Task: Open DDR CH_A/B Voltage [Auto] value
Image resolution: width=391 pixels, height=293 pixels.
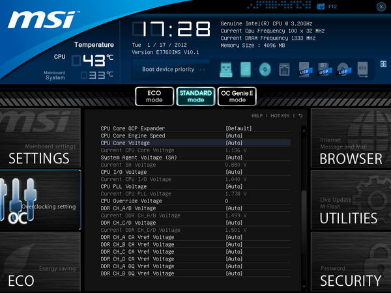Action: pos(234,208)
